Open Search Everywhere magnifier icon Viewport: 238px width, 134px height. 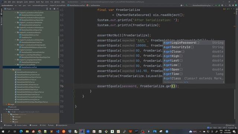230,5
